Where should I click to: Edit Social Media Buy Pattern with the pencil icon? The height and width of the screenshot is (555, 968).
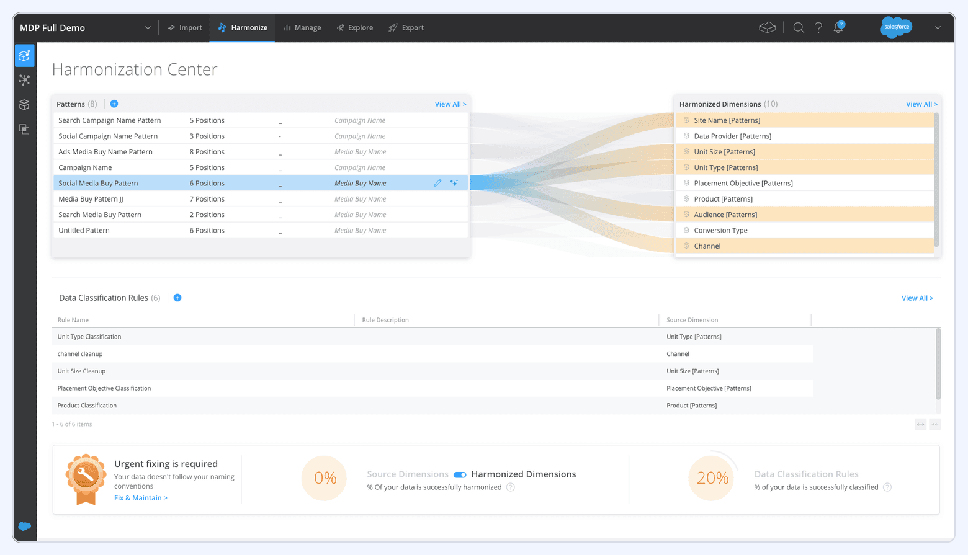pyautogui.click(x=439, y=182)
